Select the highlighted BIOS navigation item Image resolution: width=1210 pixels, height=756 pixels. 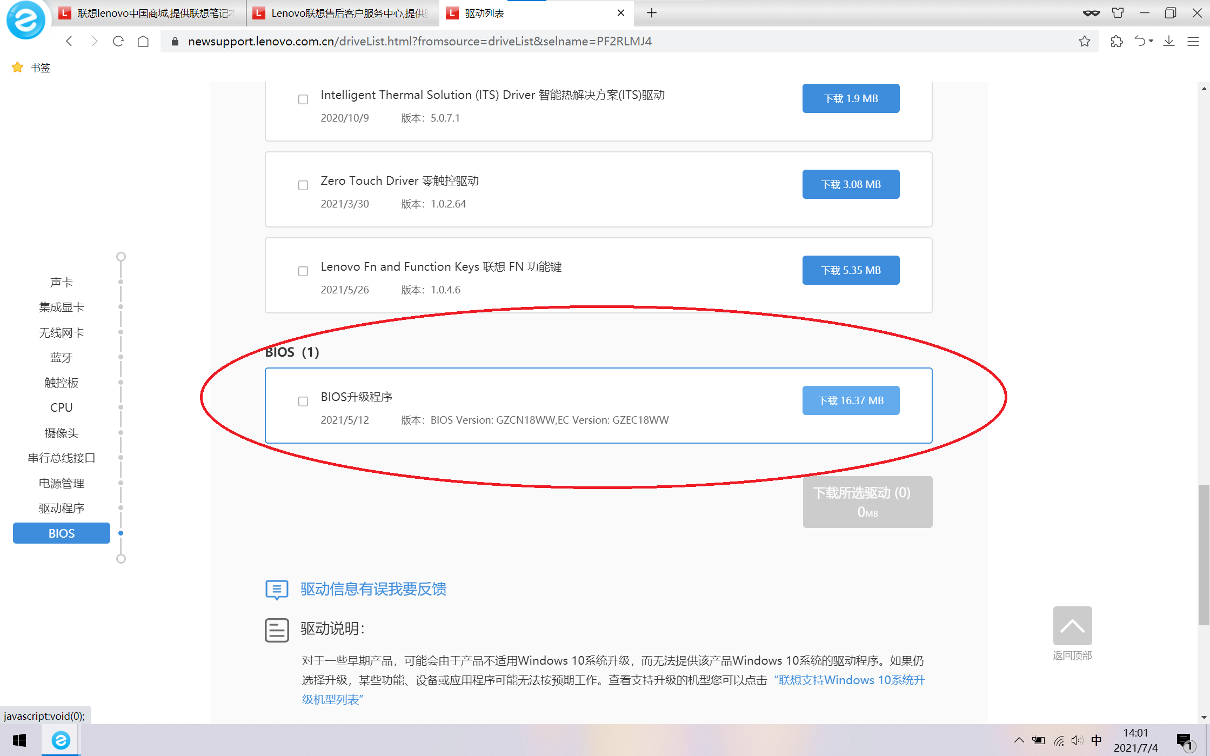tap(62, 533)
